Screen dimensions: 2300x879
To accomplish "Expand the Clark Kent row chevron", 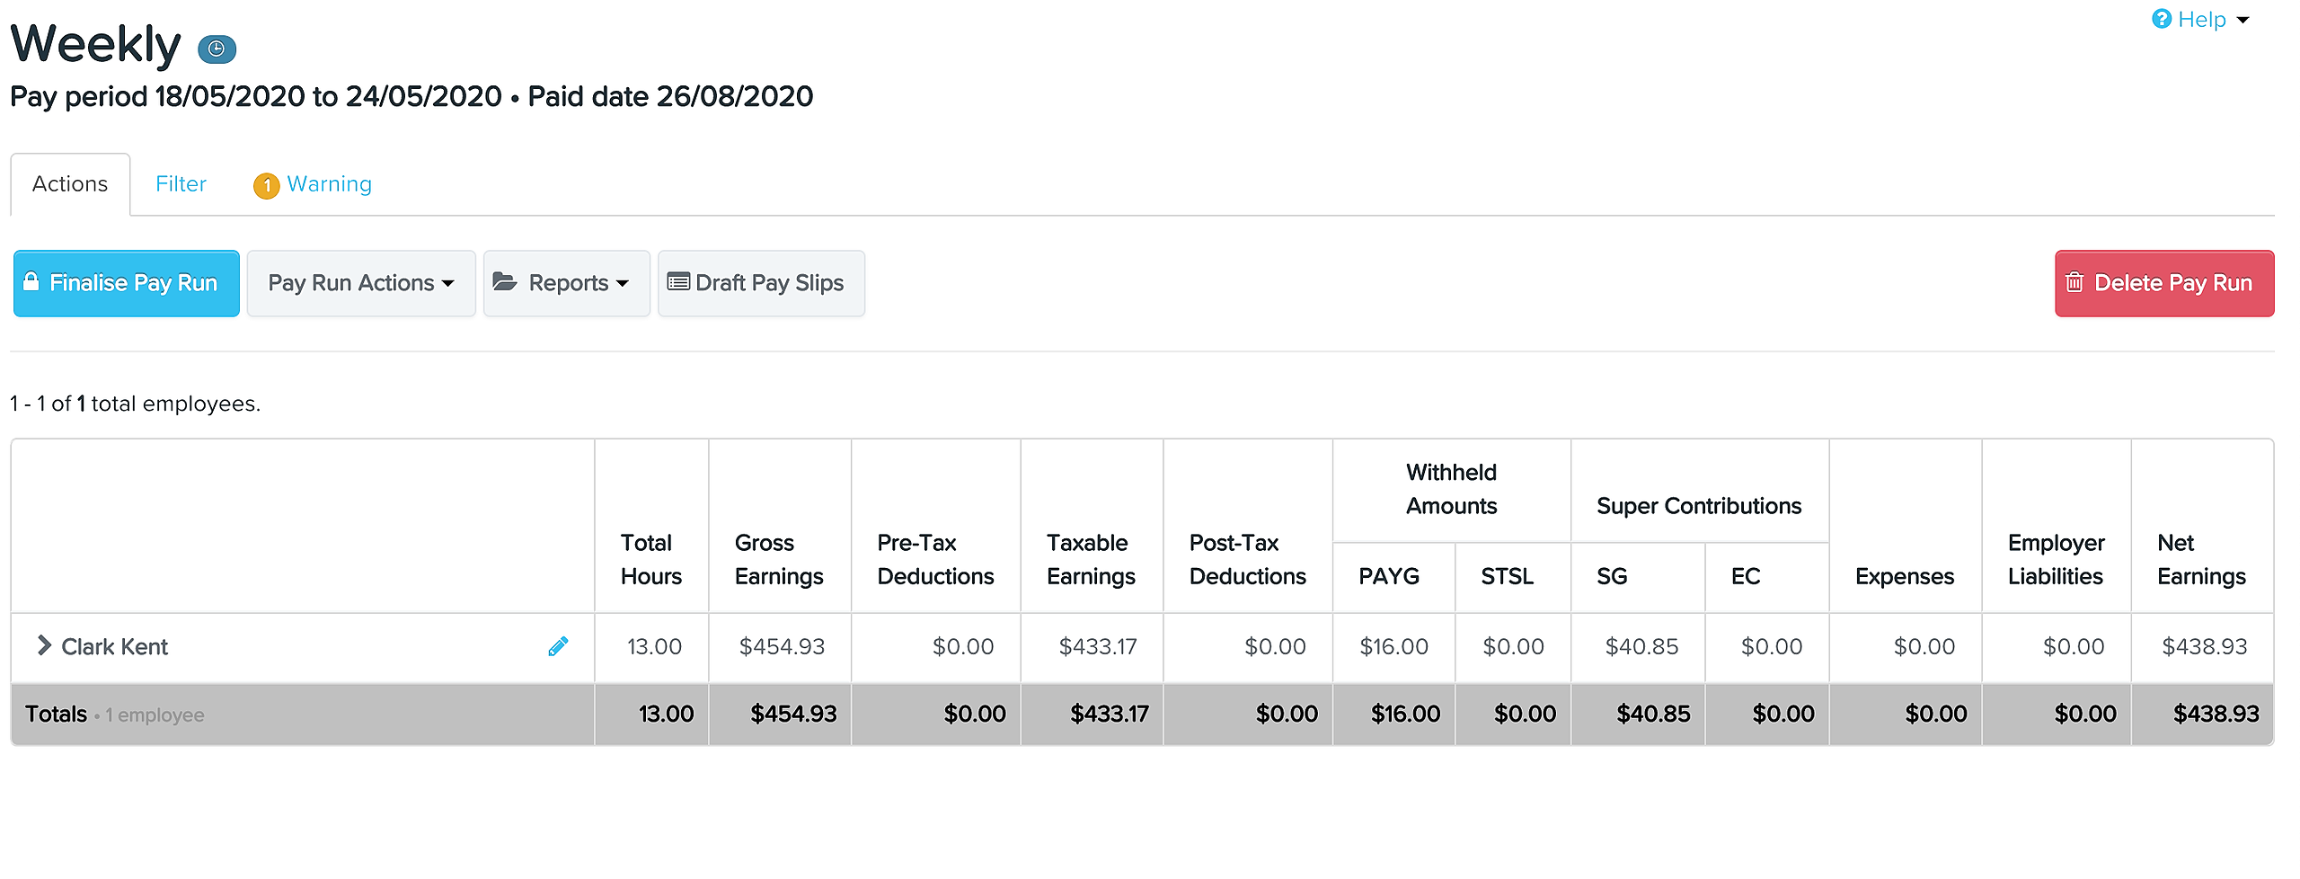I will [x=43, y=645].
